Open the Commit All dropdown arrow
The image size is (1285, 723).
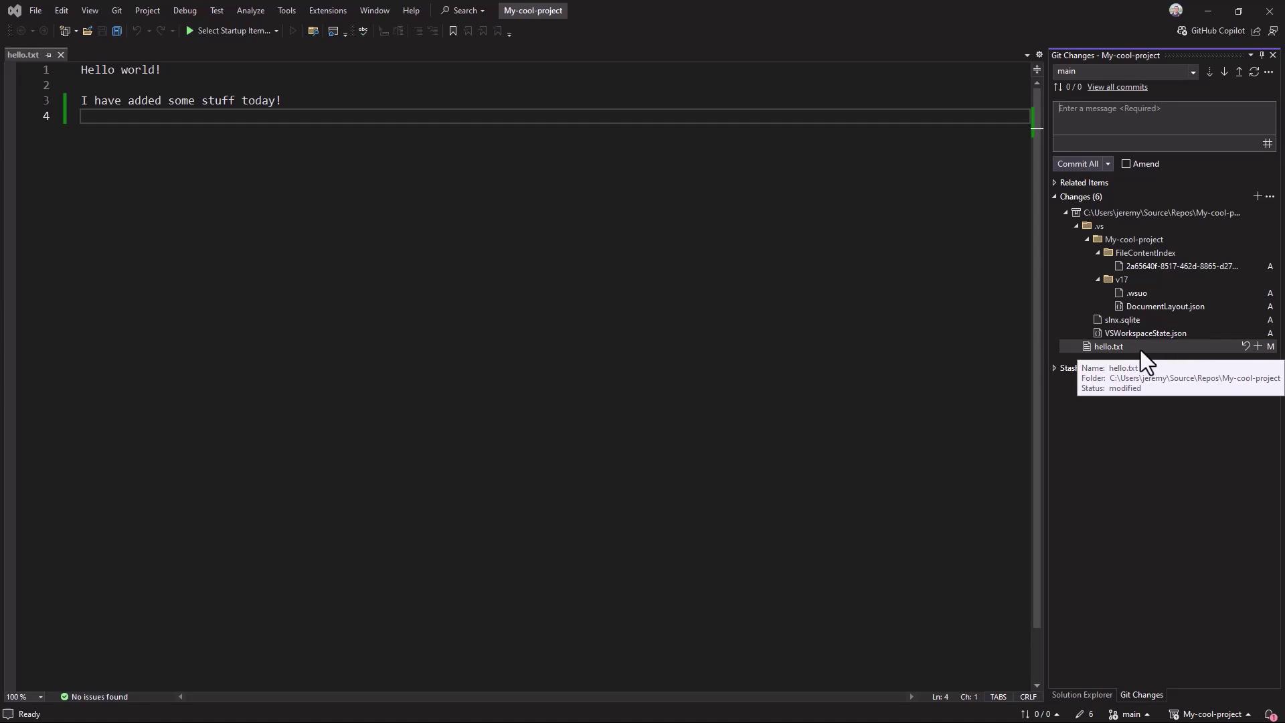tap(1108, 164)
